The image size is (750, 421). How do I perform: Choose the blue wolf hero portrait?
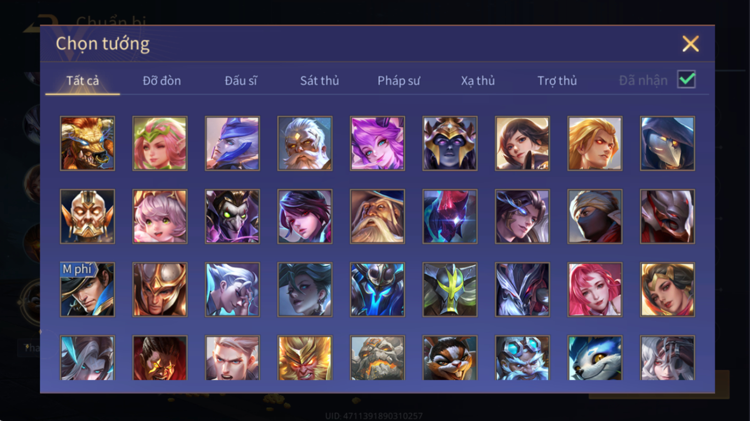click(x=595, y=357)
